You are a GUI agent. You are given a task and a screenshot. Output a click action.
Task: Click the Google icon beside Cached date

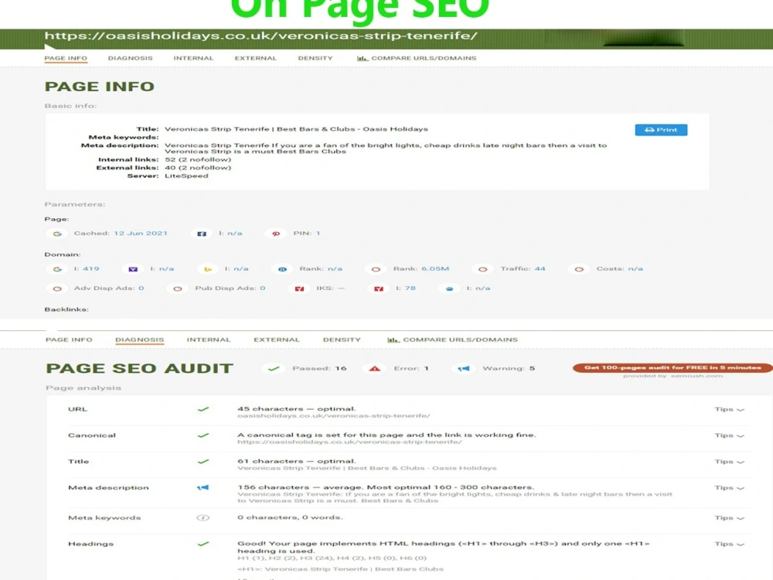tap(57, 234)
